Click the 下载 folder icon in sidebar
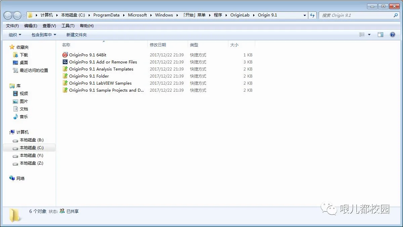Viewport: 403px width, 227px height. click(x=15, y=55)
